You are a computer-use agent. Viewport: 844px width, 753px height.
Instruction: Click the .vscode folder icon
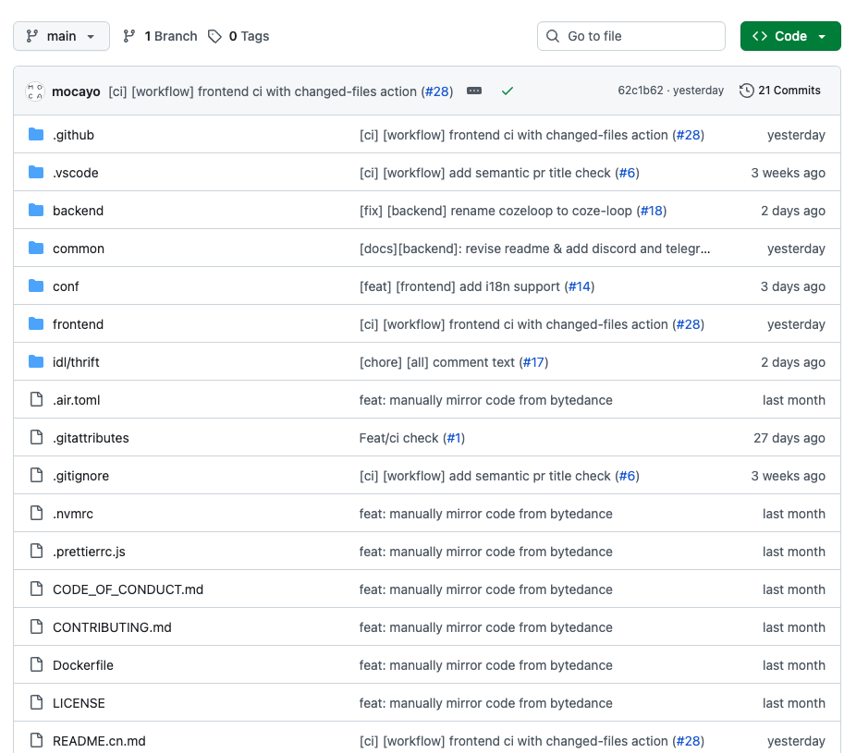click(36, 172)
